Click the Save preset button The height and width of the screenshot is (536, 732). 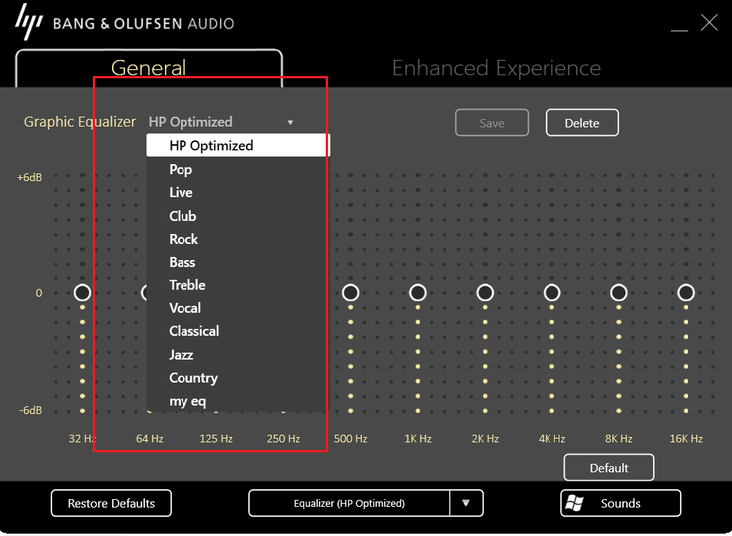click(492, 123)
